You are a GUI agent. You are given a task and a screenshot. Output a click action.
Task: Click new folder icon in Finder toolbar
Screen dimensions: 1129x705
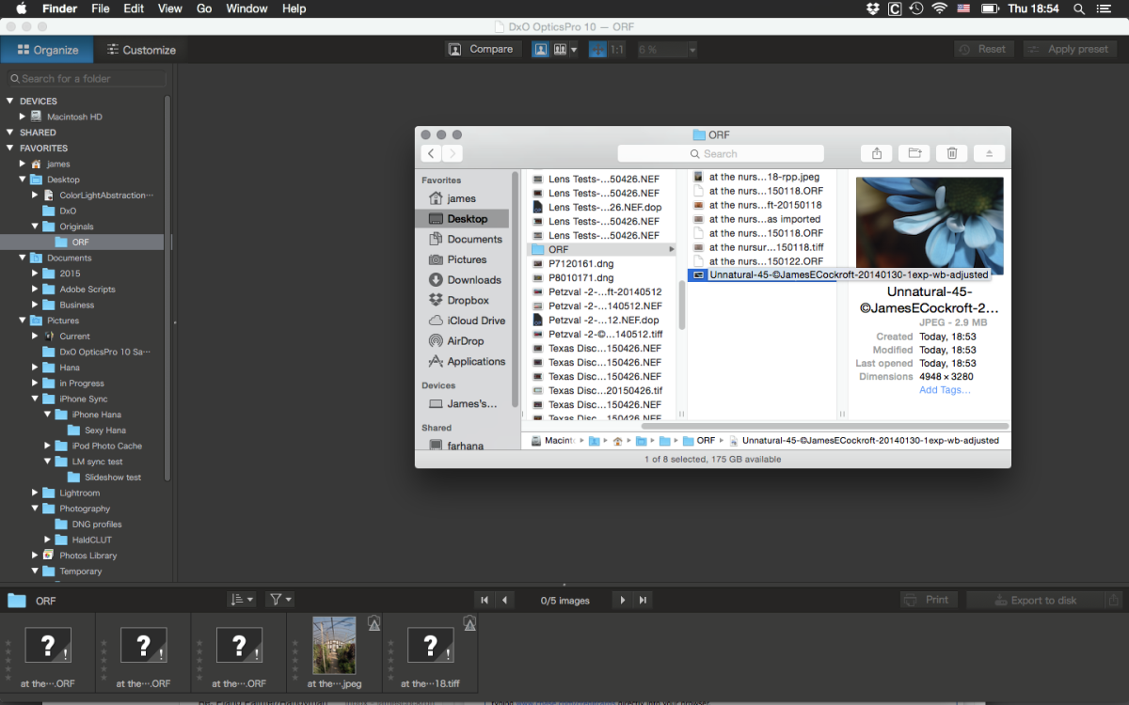[x=913, y=153]
